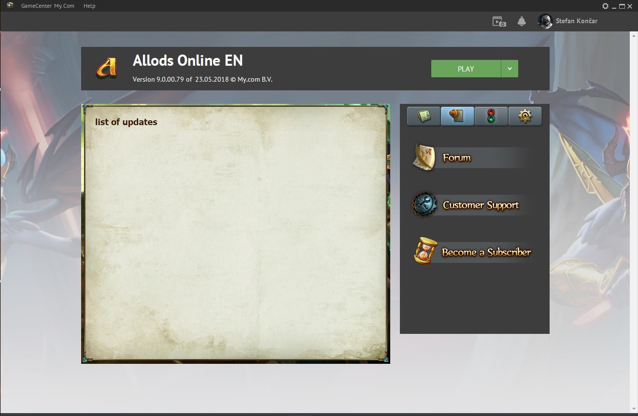Click the Allods Online game logo
638x416 pixels.
(106, 68)
